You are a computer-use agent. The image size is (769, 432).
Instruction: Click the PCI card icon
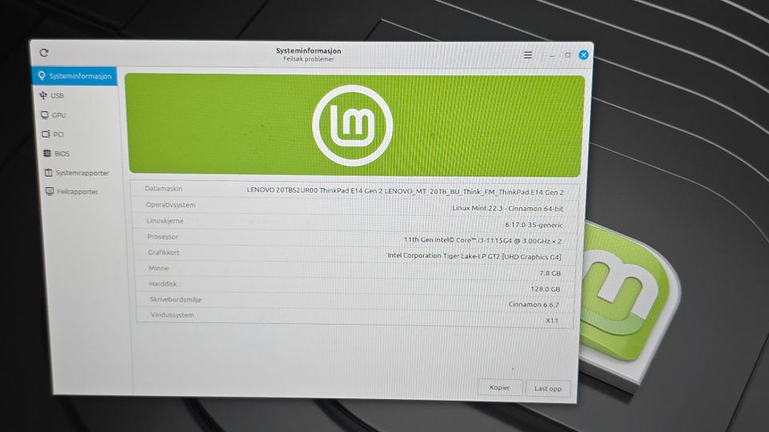coord(46,134)
